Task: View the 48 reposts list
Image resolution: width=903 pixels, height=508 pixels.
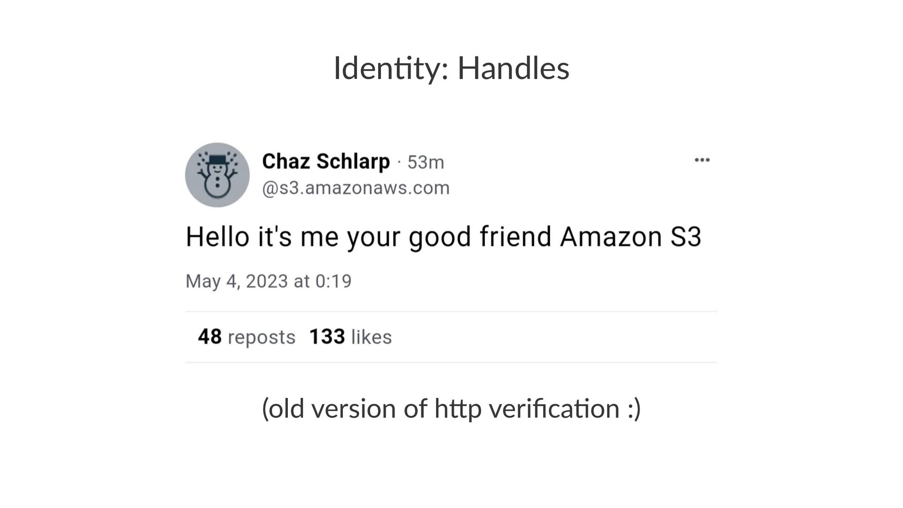Action: tap(246, 337)
